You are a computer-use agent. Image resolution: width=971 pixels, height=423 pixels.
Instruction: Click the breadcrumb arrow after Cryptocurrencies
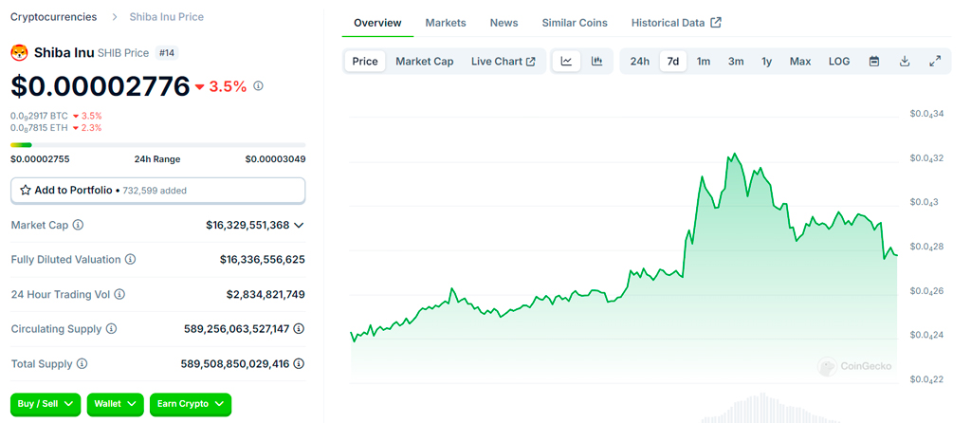115,17
